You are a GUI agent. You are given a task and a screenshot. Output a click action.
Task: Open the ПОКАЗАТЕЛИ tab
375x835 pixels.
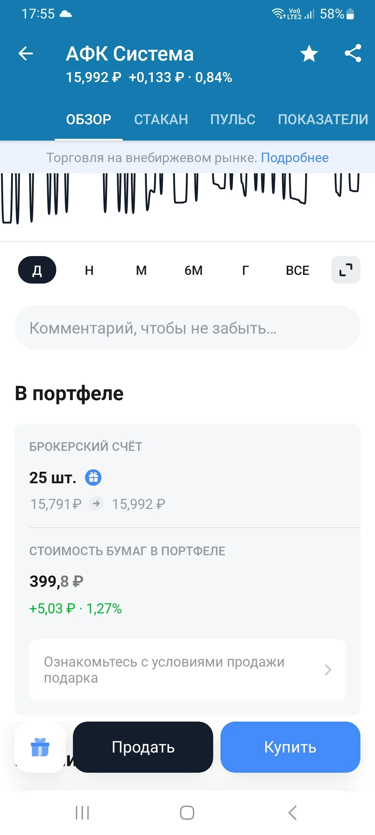(x=323, y=119)
